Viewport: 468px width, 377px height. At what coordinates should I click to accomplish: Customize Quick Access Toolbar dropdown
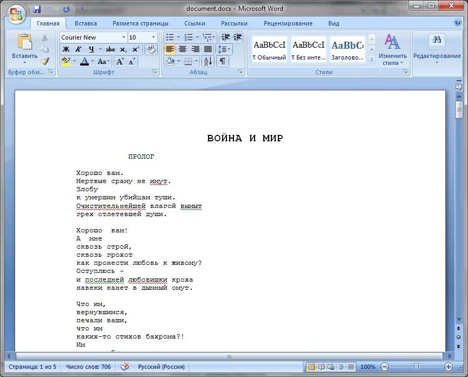[82, 9]
